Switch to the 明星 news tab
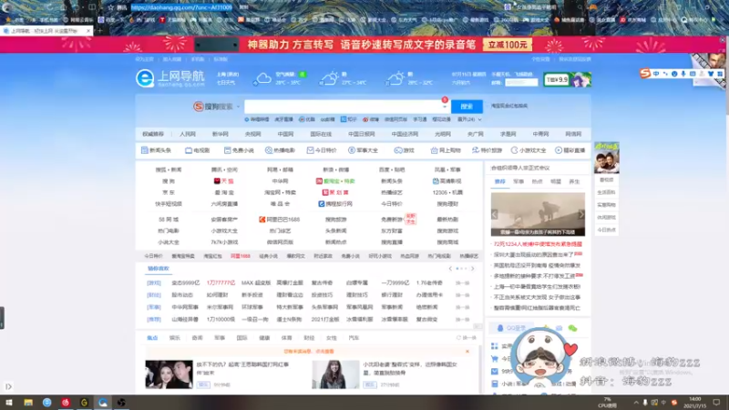This screenshot has height=410, width=729. [556, 181]
